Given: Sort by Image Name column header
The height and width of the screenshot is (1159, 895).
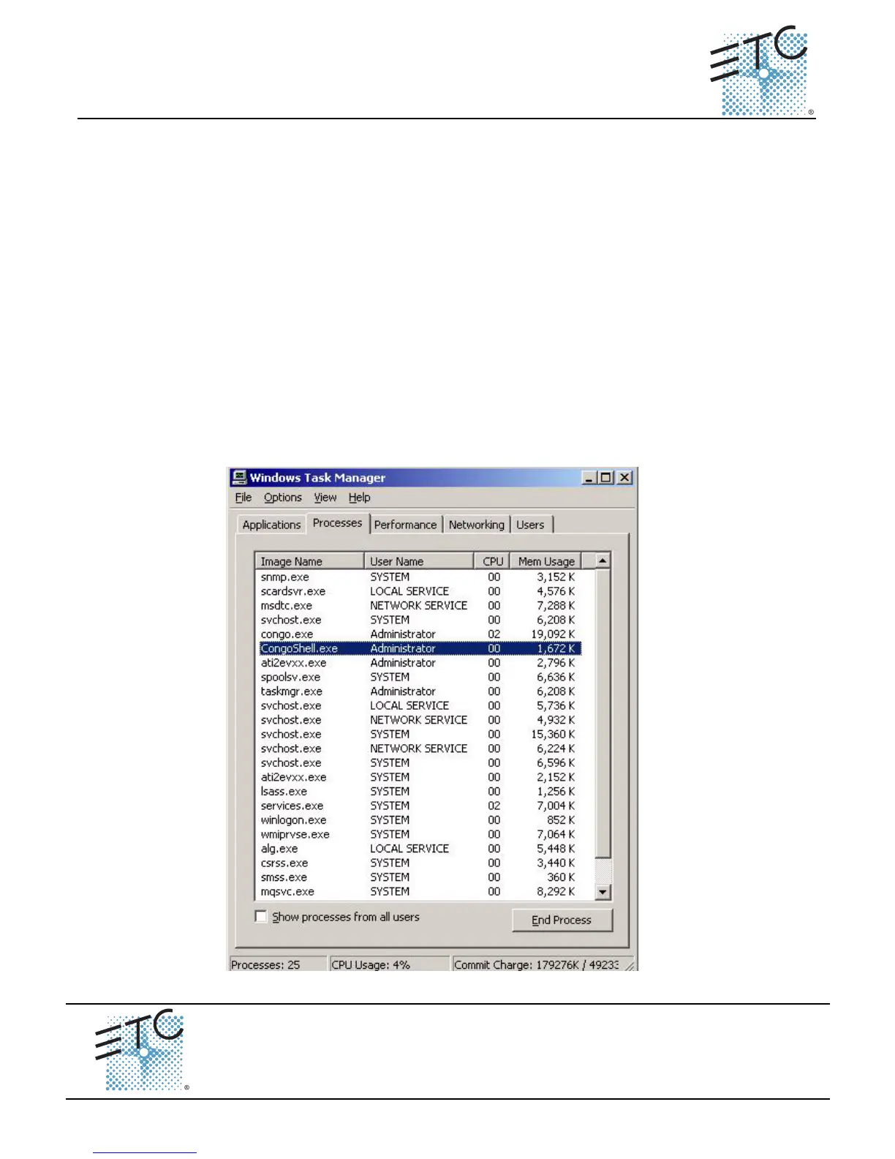Looking at the screenshot, I should coord(309,561).
